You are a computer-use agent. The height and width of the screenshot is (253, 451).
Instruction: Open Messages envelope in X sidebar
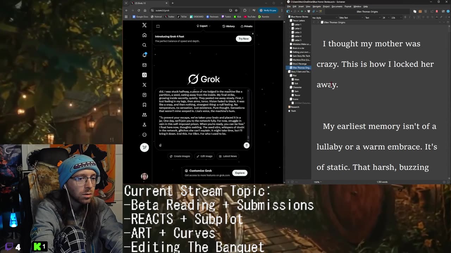pos(144,65)
